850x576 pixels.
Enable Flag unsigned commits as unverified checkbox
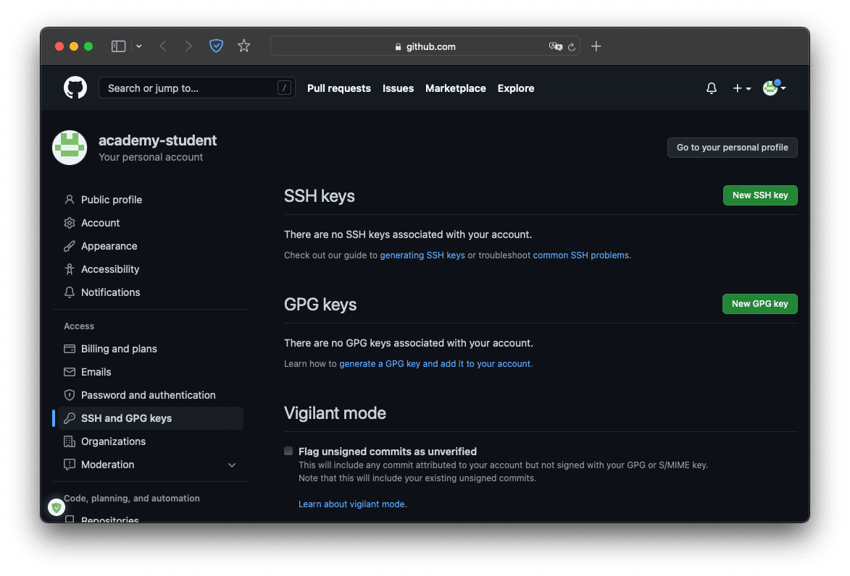click(288, 451)
